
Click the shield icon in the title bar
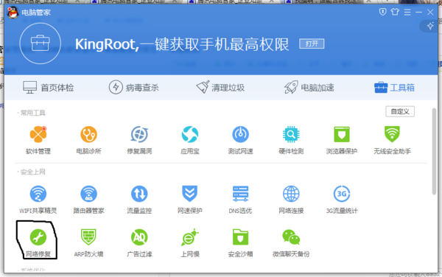382,12
